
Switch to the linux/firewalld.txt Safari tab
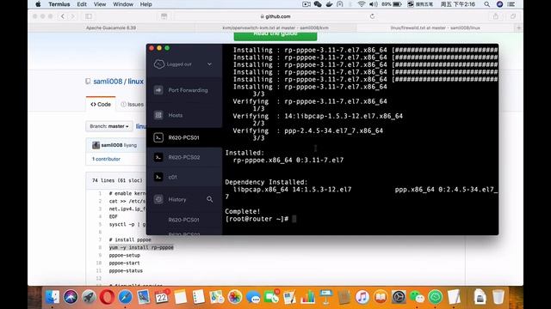(x=436, y=27)
